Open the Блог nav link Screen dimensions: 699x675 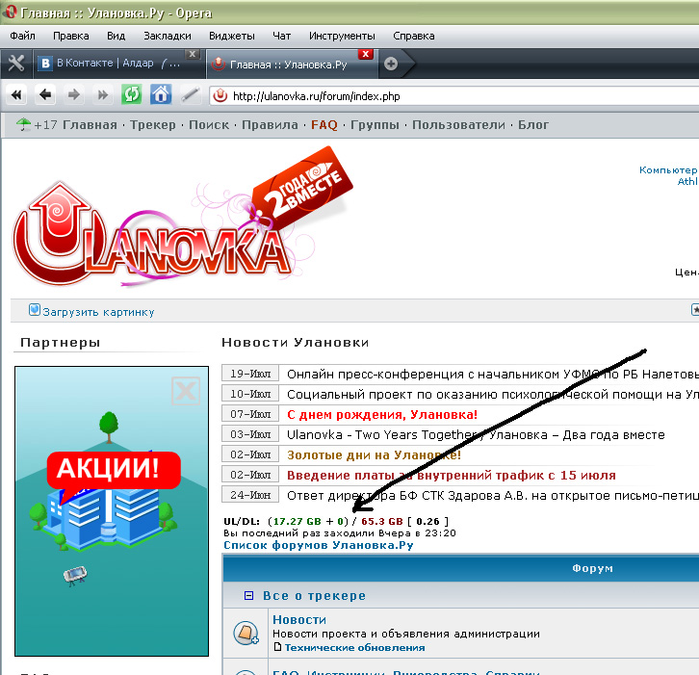533,125
